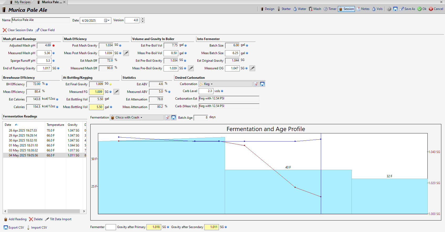The width and height of the screenshot is (445, 232).
Task: Edit the Carb Level value
Action: 206,91
